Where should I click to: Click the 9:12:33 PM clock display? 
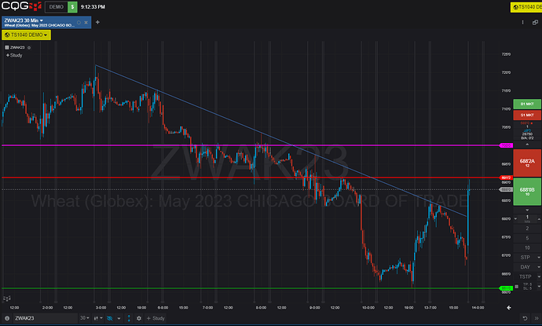tap(93, 7)
